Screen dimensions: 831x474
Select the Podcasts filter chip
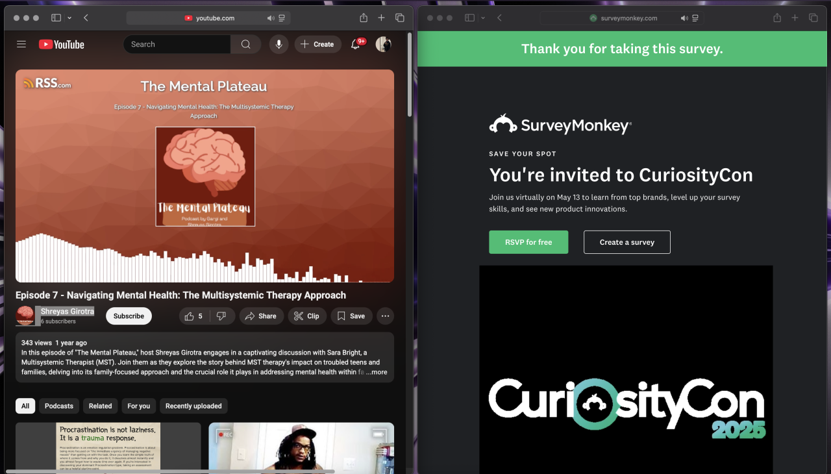59,406
